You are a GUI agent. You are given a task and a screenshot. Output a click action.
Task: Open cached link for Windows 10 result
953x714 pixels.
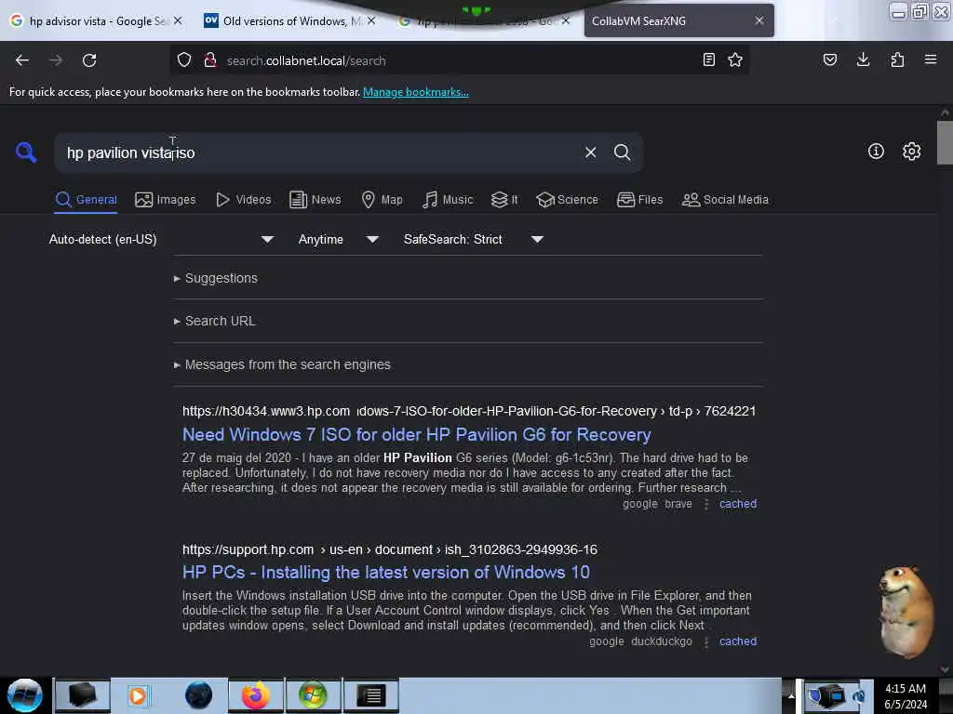pos(738,641)
